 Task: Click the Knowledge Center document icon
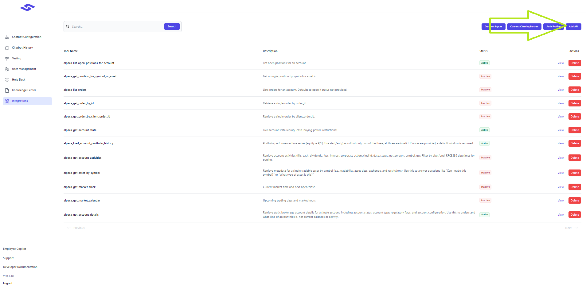(7, 90)
